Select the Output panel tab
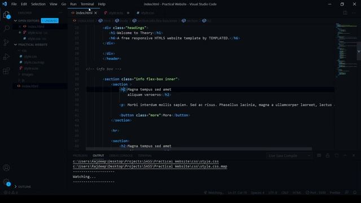The image size is (361, 203). coord(98,156)
